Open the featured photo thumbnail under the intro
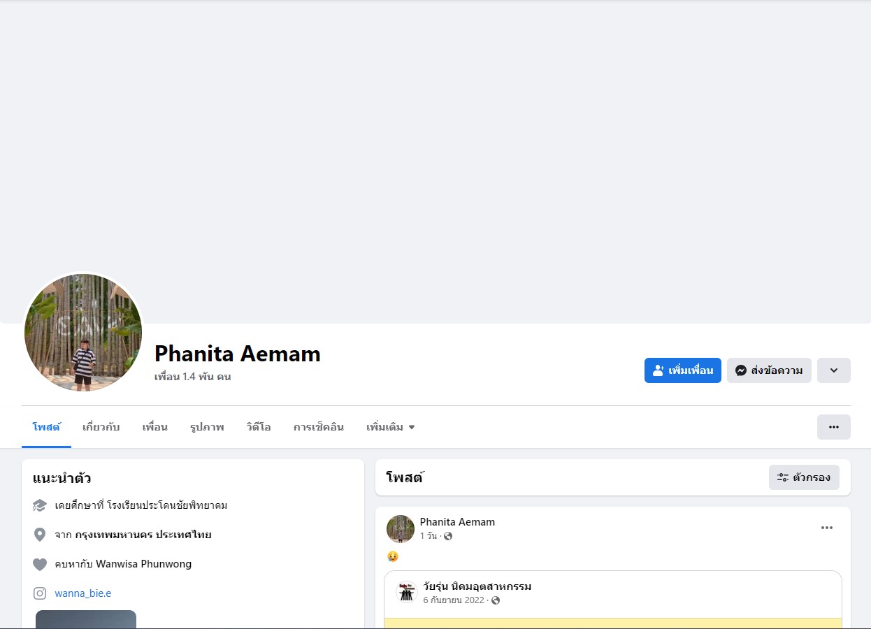Viewport: 871px width, 629px height. 86,619
